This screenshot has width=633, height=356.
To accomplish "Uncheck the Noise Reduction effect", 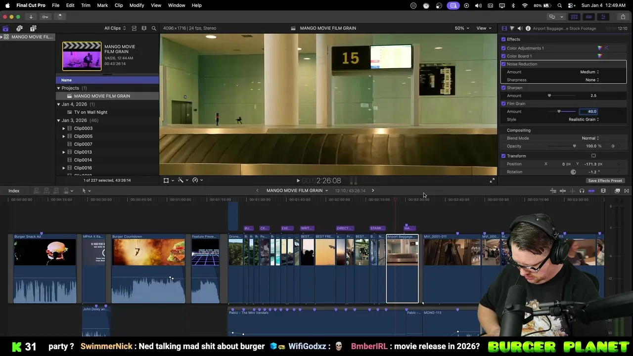I will [x=503, y=64].
